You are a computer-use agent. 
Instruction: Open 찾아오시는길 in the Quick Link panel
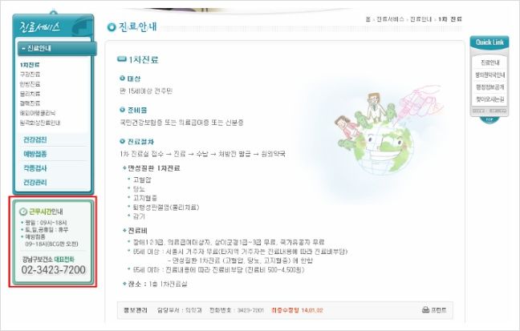(x=490, y=99)
